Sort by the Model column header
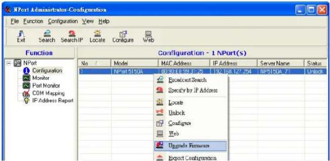 point(134,63)
